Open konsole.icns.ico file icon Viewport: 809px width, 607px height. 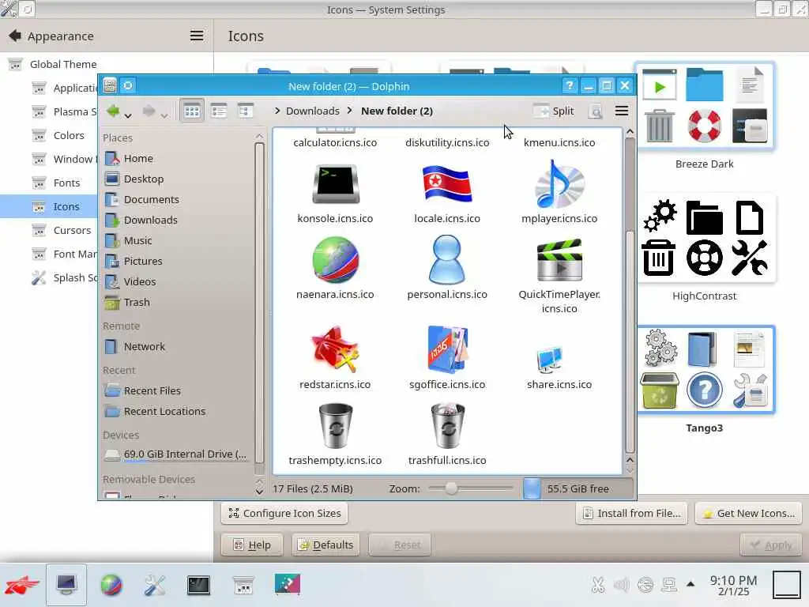coord(335,184)
